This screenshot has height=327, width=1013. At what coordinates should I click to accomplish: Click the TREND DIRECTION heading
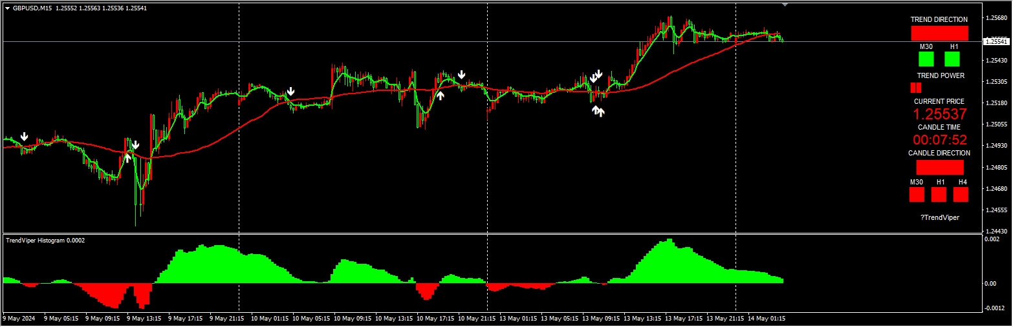(x=939, y=19)
